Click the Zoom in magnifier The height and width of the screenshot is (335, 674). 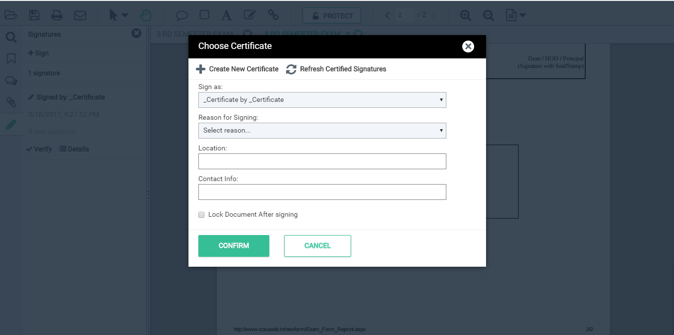pyautogui.click(x=465, y=15)
